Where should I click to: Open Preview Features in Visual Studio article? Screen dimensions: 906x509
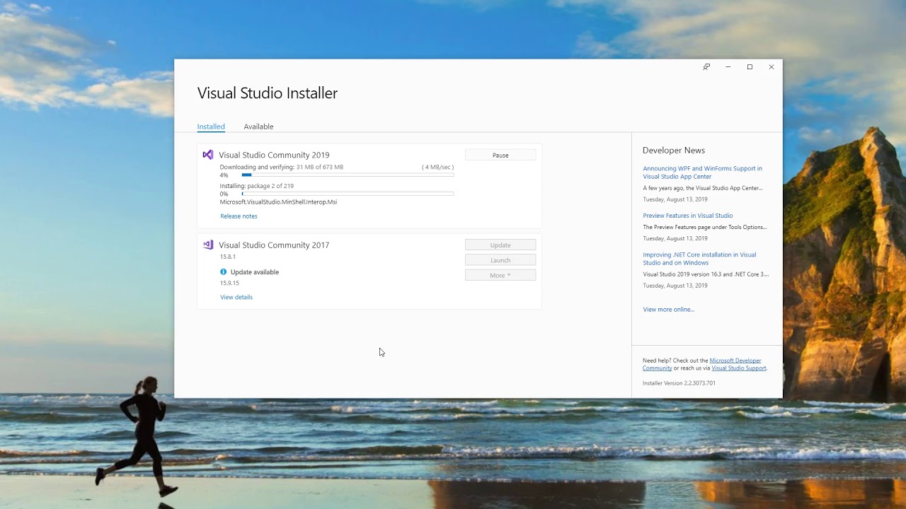click(x=688, y=216)
